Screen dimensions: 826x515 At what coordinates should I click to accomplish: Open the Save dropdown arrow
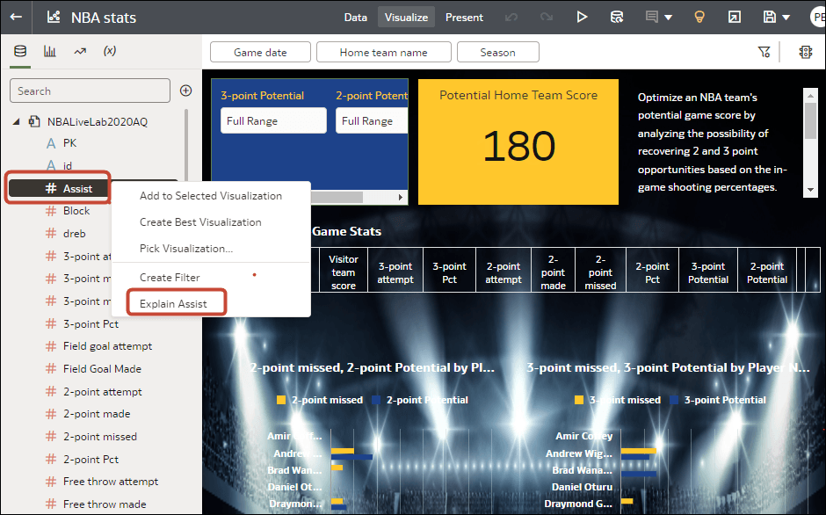click(786, 18)
